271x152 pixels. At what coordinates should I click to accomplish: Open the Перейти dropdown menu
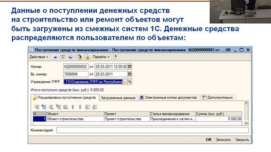101,57
